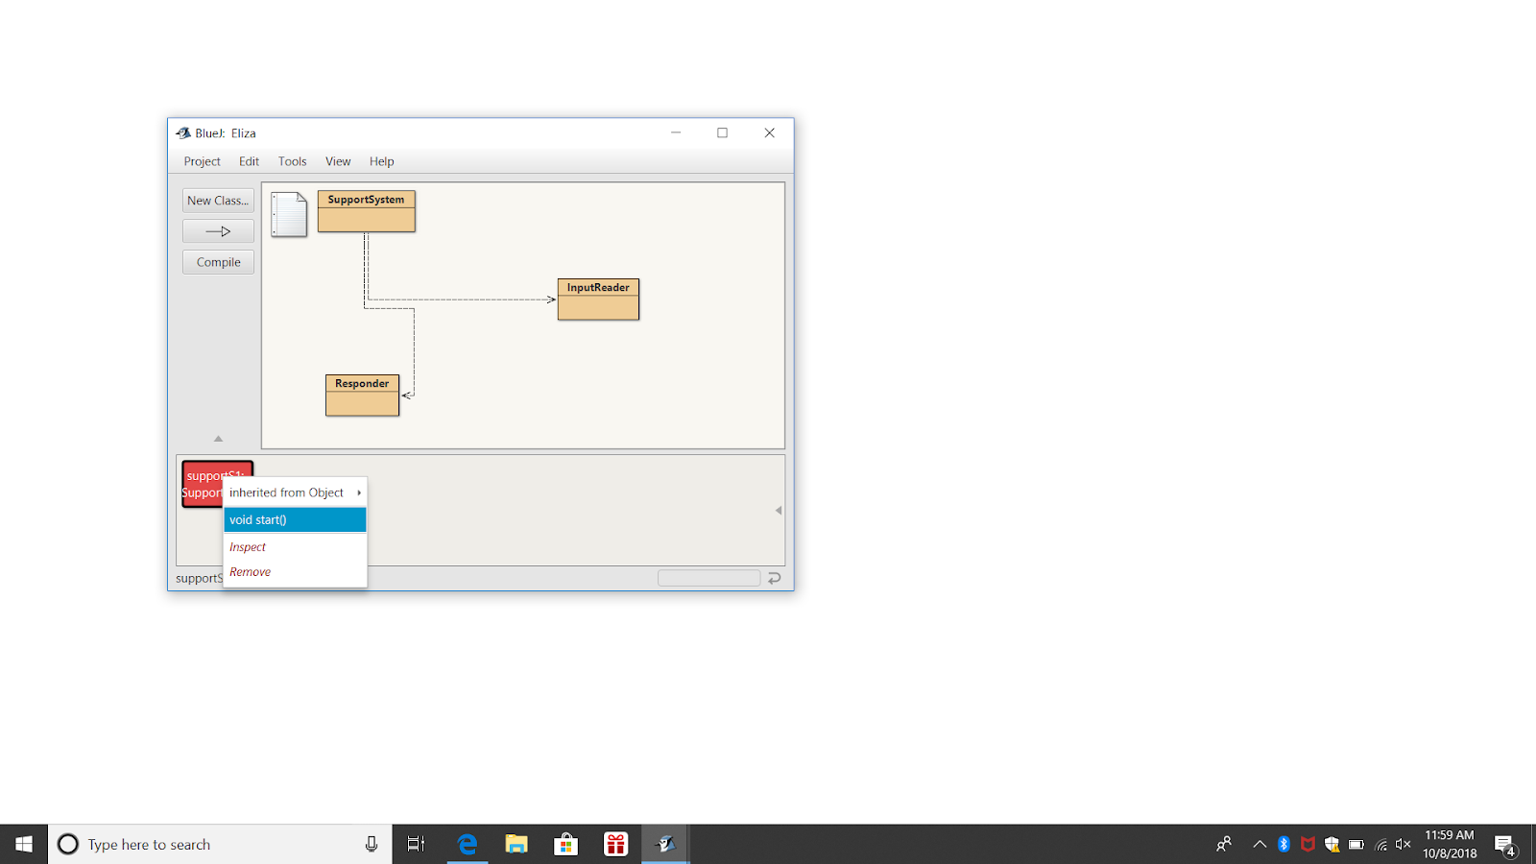Screen dimensions: 1536x864
Task: Open the red gift app on taskbar
Action: point(615,844)
